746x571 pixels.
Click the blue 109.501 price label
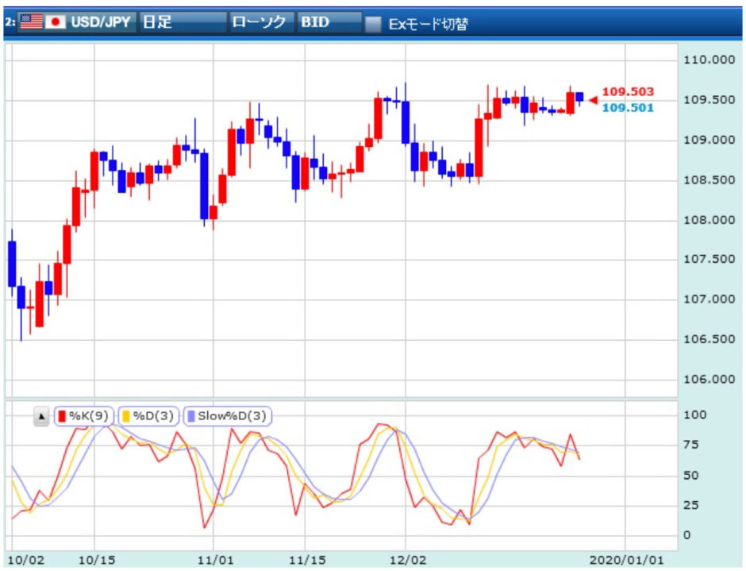628,108
